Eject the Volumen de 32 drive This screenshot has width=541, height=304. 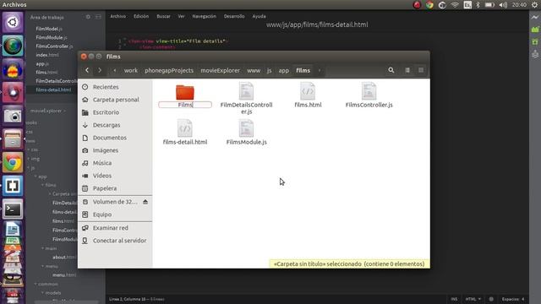145,202
